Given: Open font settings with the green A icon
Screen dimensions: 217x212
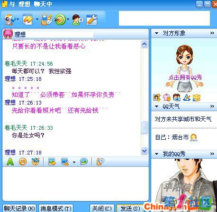Looking at the screenshot, I should pyautogui.click(x=10, y=162).
